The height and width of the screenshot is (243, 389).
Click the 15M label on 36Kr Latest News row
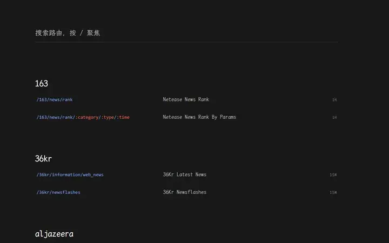click(333, 175)
